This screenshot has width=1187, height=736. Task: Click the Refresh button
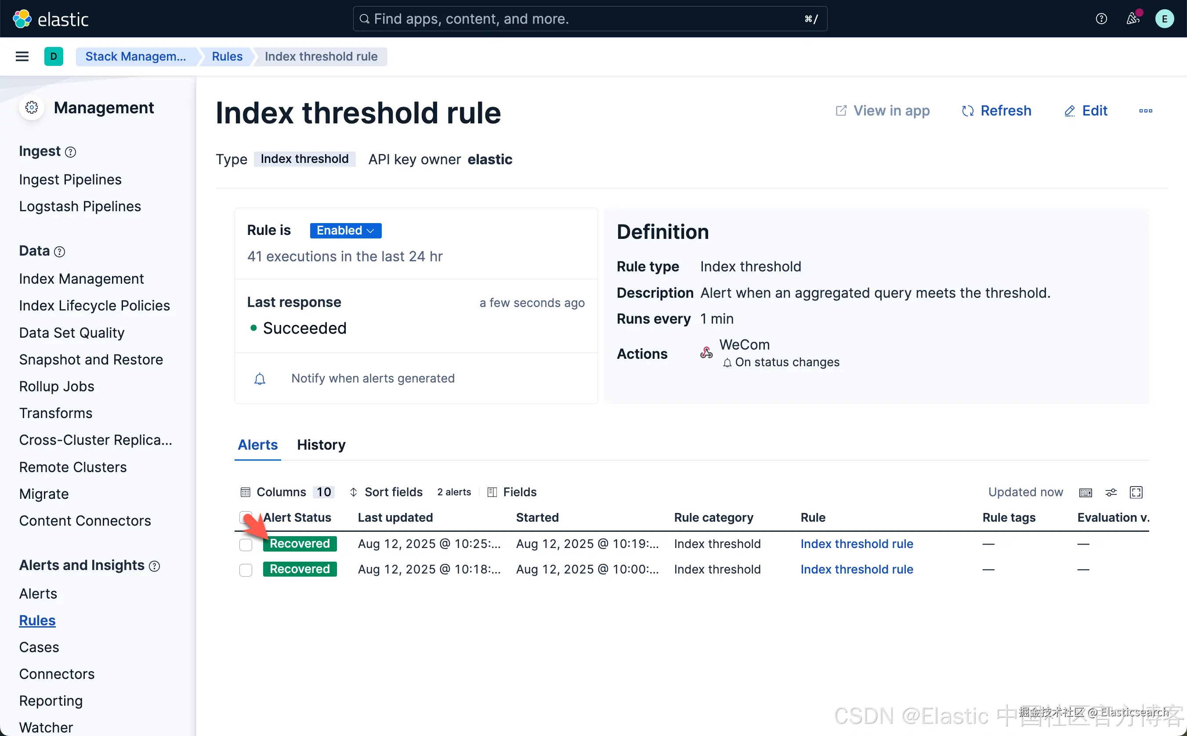[x=996, y=111]
